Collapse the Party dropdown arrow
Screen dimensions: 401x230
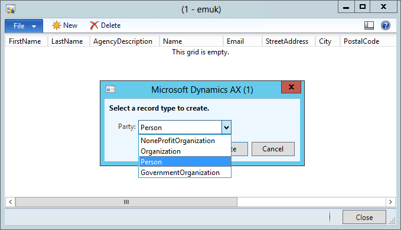click(x=226, y=127)
